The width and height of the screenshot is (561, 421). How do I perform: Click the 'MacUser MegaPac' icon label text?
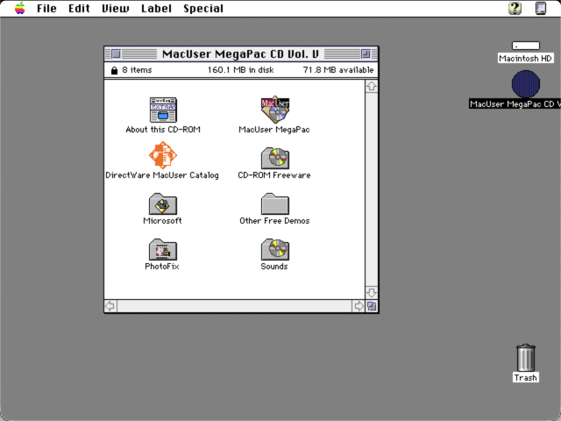coord(274,130)
